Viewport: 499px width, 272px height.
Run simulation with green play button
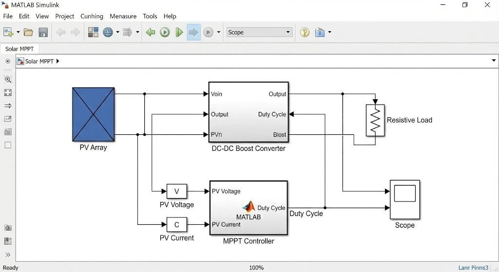[x=165, y=32]
